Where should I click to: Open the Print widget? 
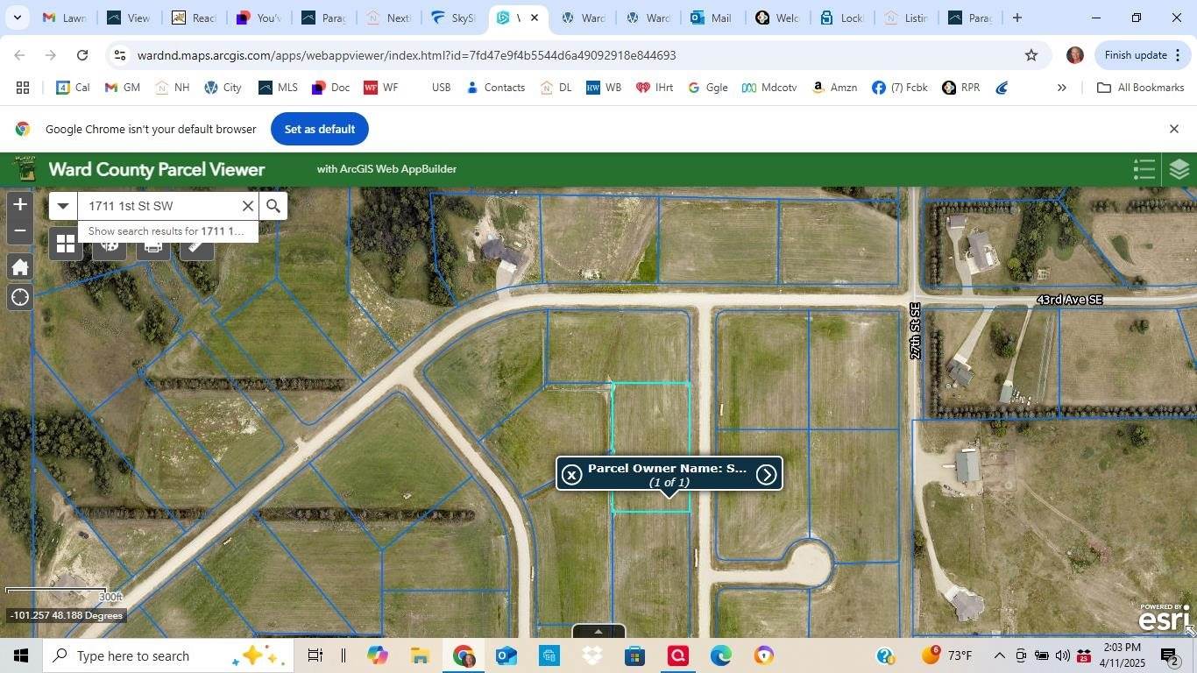[x=152, y=244]
